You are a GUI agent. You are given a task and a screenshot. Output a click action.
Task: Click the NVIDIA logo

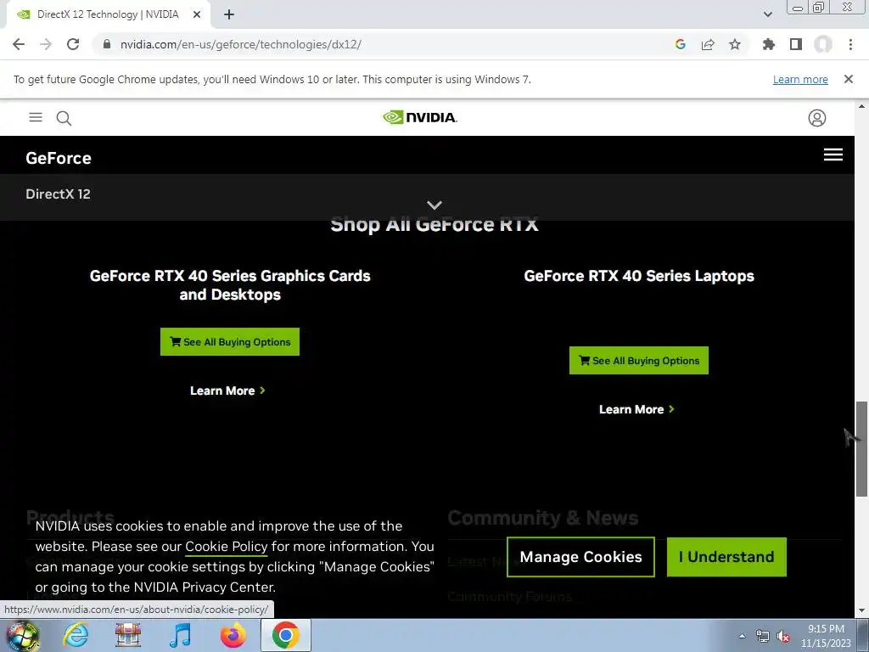[419, 117]
